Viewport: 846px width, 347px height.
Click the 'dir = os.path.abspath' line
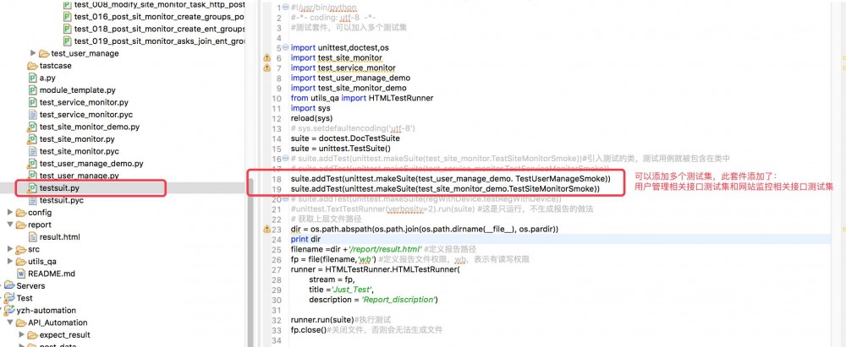point(424,229)
